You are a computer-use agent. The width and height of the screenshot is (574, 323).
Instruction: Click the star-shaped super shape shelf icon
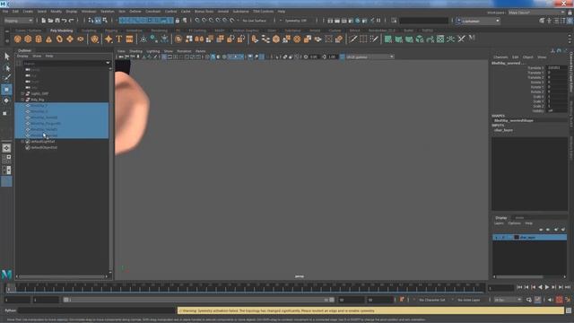[x=109, y=39]
